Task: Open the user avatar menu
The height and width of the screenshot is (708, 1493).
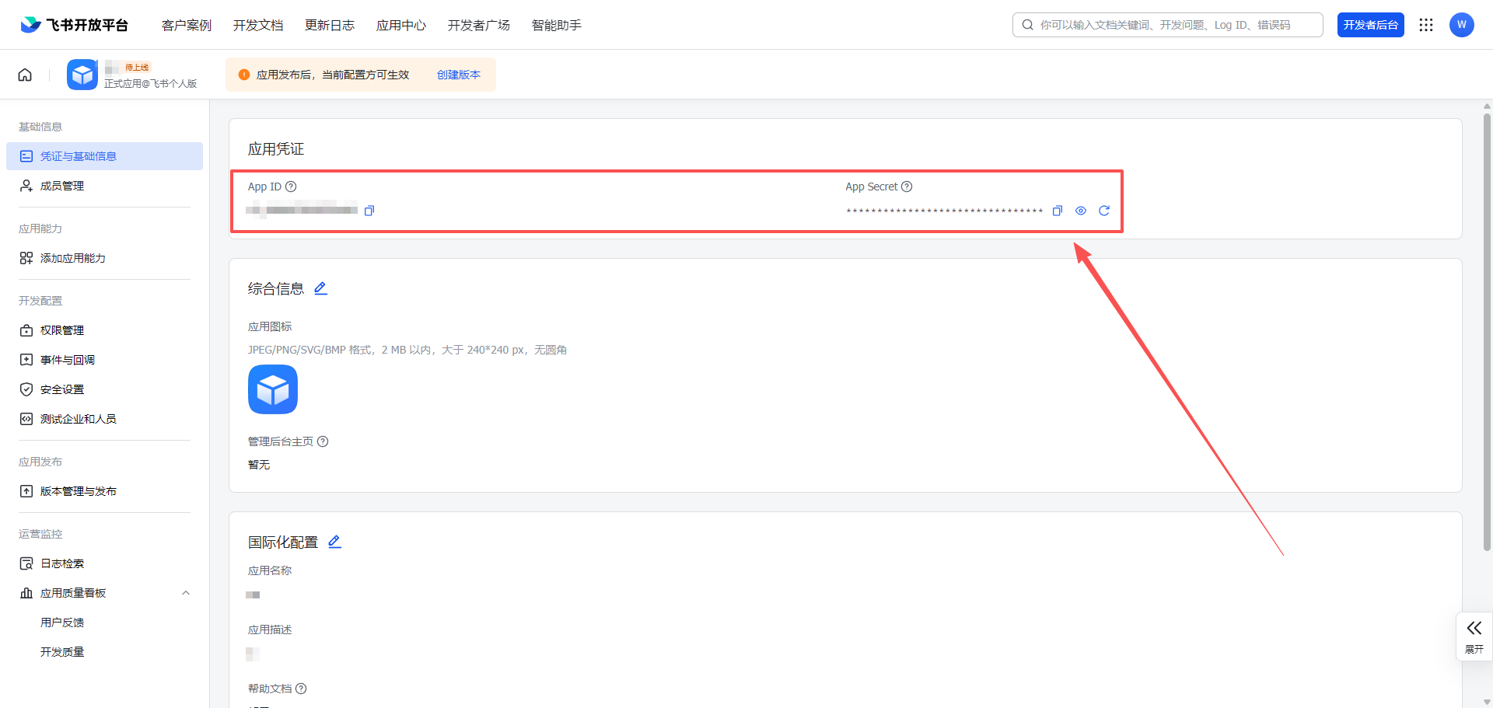Action: point(1461,25)
